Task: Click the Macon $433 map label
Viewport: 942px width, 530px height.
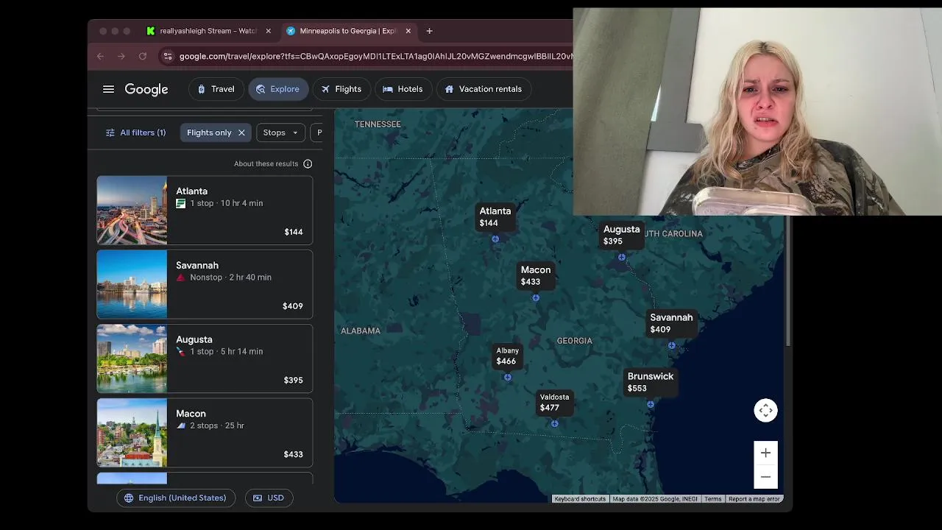Action: (x=535, y=275)
